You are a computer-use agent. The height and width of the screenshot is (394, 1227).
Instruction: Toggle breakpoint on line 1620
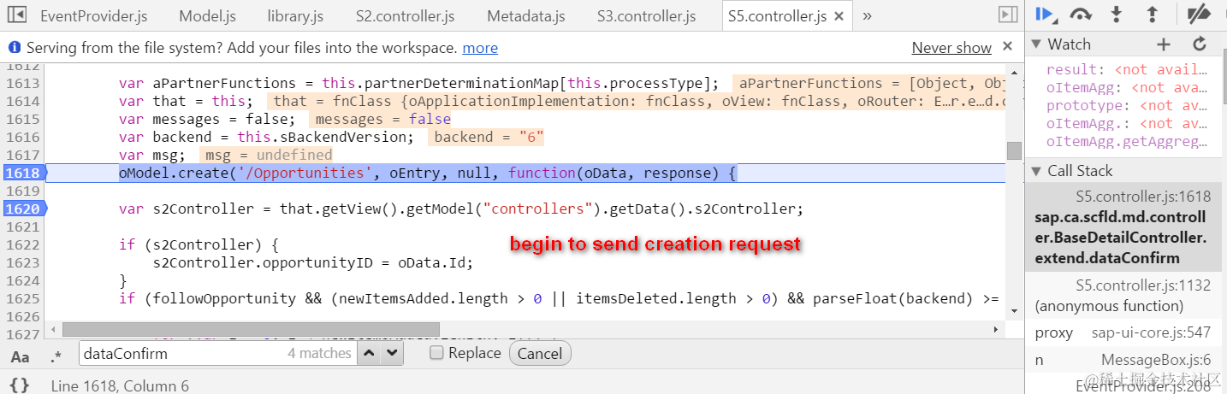pos(22,209)
